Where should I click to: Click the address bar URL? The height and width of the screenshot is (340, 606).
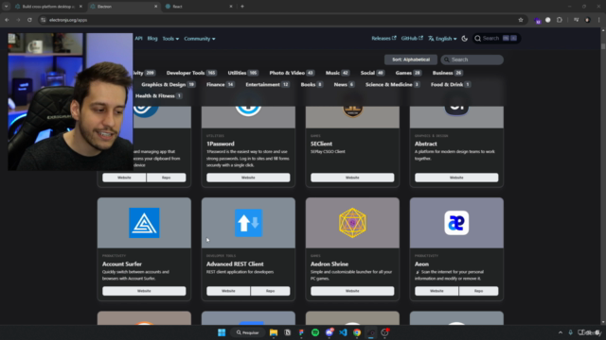[68, 20]
